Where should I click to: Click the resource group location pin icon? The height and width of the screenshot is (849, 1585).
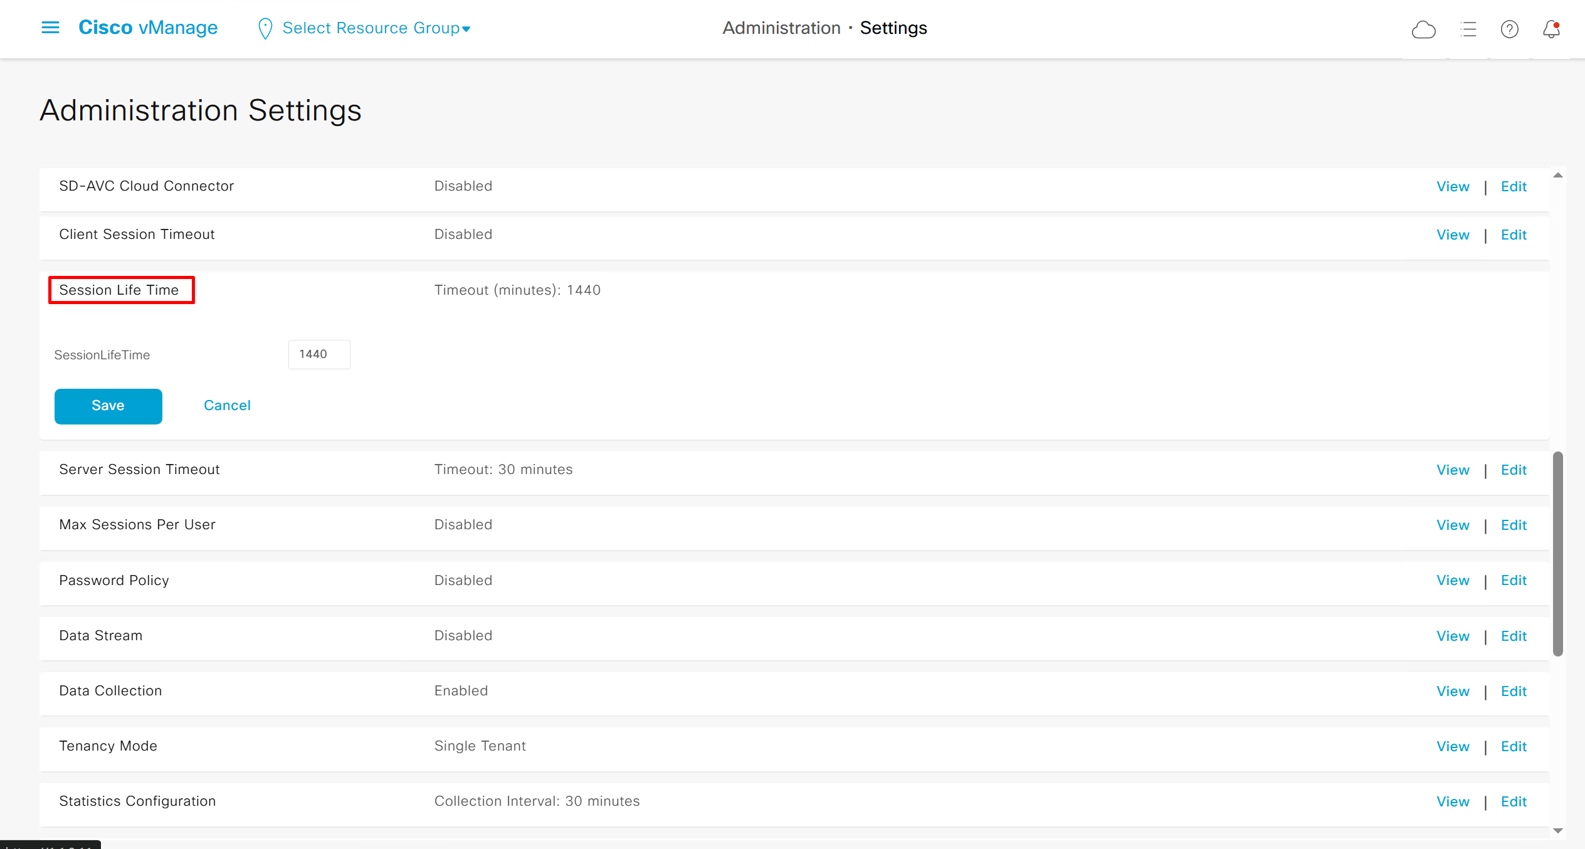265,29
